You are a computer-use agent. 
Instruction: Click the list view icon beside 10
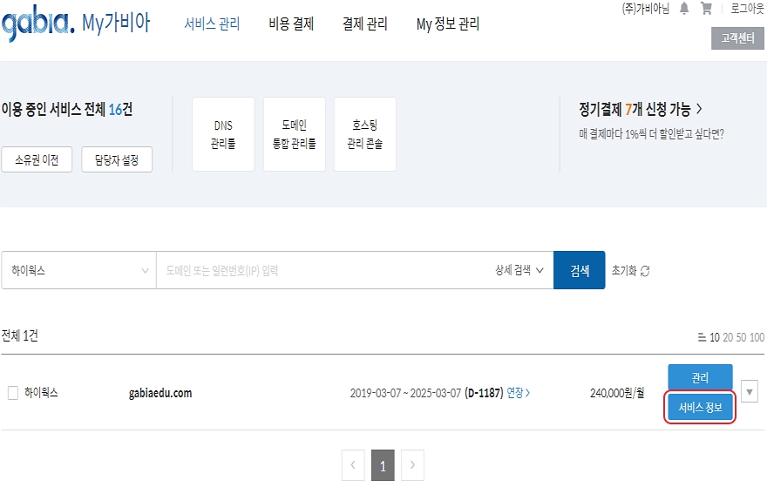point(703,338)
